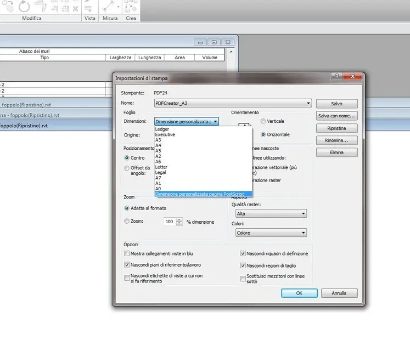The image size is (410, 351).
Task: Toggle Nascondi regioni di taglio
Action: pos(243,265)
